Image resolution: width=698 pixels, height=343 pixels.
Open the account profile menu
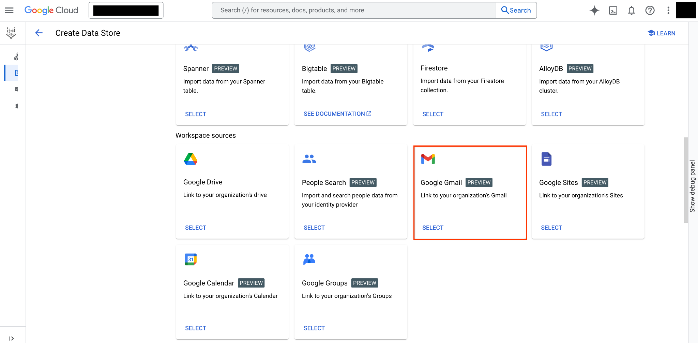686,10
